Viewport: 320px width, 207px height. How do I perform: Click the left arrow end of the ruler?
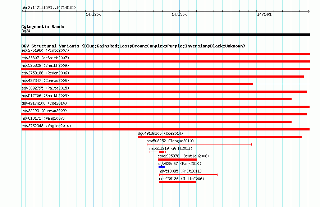coord(22,11)
